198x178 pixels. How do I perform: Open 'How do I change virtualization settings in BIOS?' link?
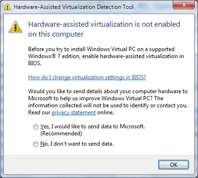click(87, 77)
